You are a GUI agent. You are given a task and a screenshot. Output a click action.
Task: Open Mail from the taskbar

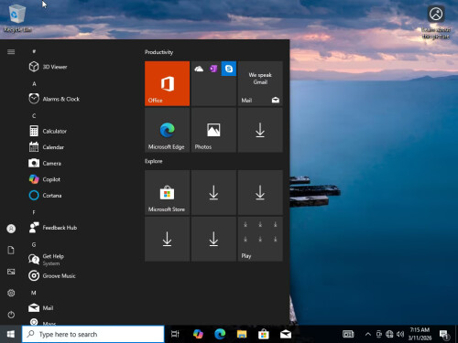(x=286, y=334)
